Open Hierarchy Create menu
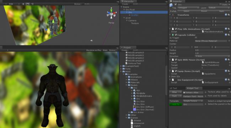 click(x=125, y=4)
